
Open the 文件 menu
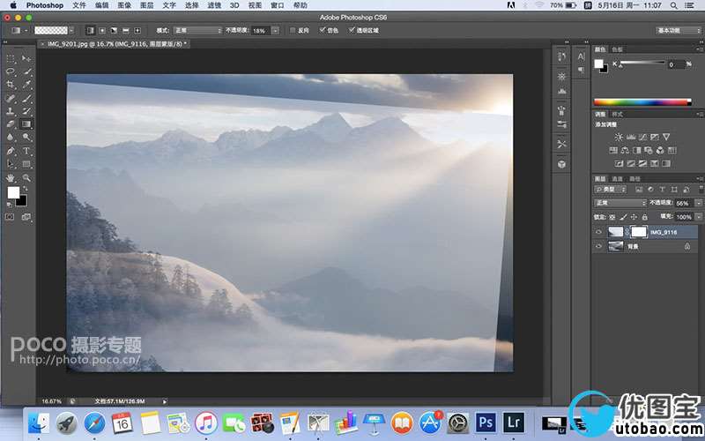click(79, 5)
